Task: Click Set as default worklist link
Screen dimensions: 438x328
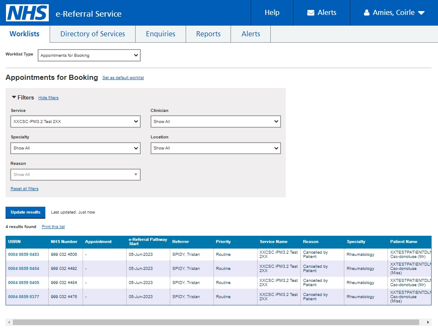Action: tap(123, 78)
